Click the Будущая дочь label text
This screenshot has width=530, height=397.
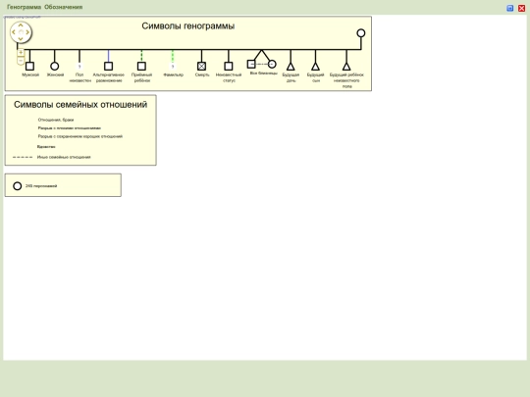click(x=291, y=77)
